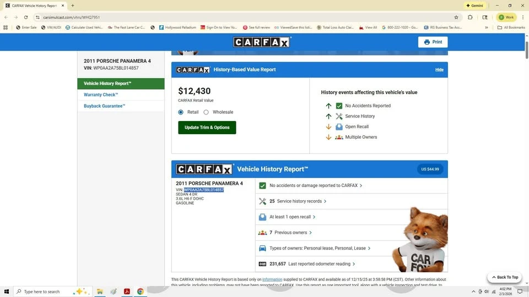Screen dimensions: 529x297
Task: Close the CARFAX Vehicle History Report tab
Action: 63,5
